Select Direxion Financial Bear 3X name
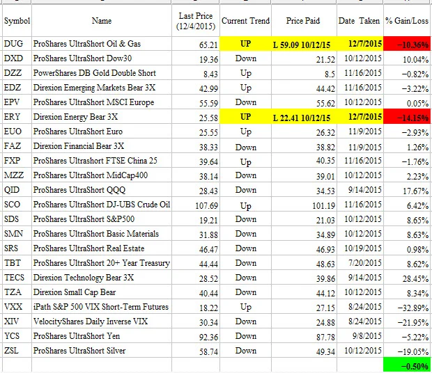Screen dimensions: 432x373 click(102, 145)
